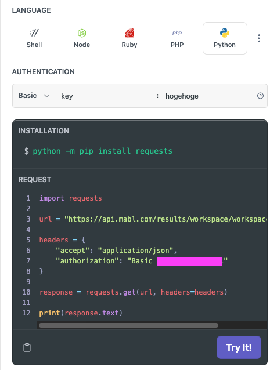Click the horizontal scrollbar under the code
The image size is (277, 370).
click(x=128, y=325)
